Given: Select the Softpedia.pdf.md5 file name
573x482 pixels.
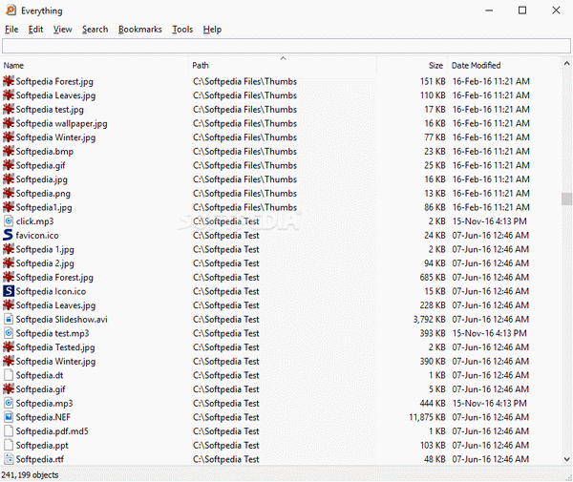Looking at the screenshot, I should [53, 431].
